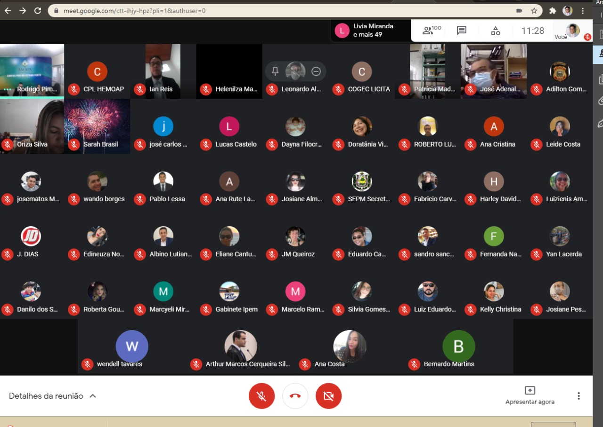Click the Ana Cristina avatar

click(494, 127)
